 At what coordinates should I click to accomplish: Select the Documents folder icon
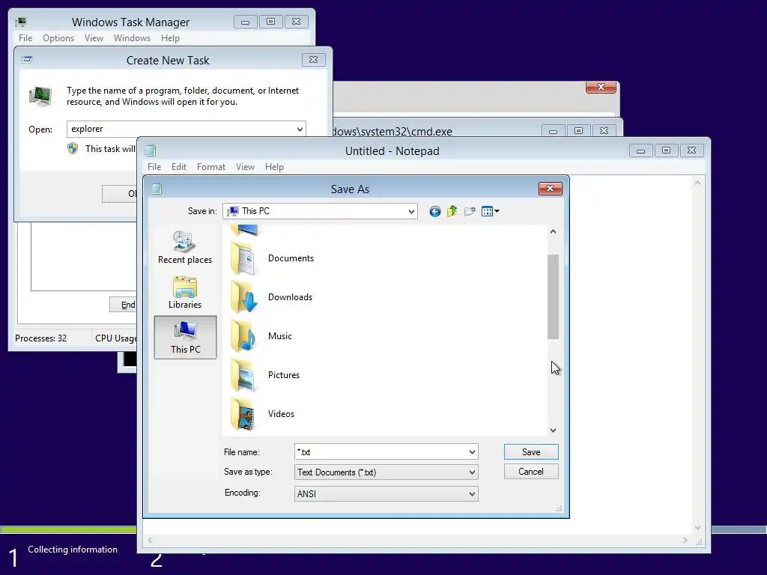(243, 258)
